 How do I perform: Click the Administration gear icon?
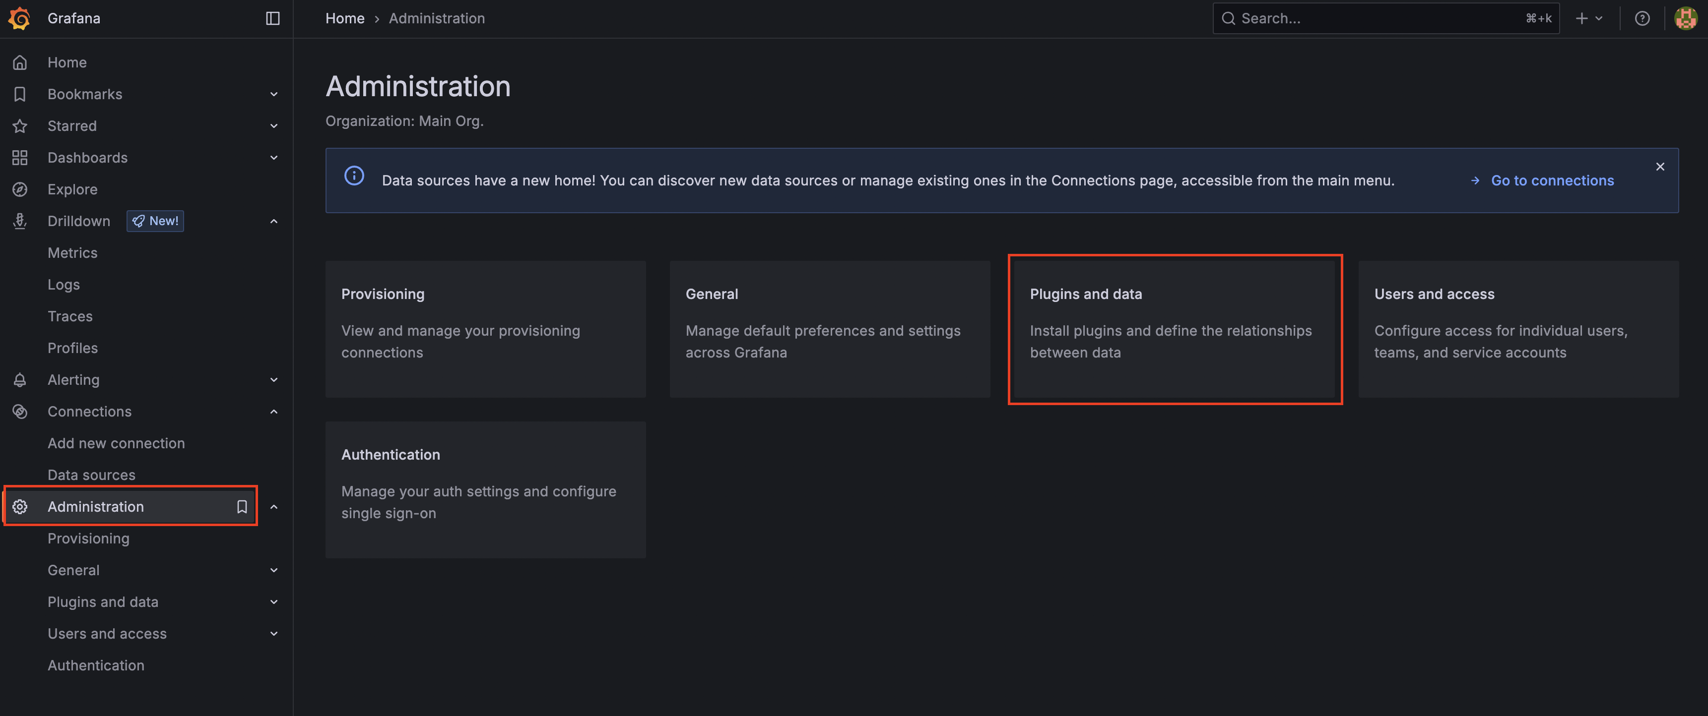[20, 507]
